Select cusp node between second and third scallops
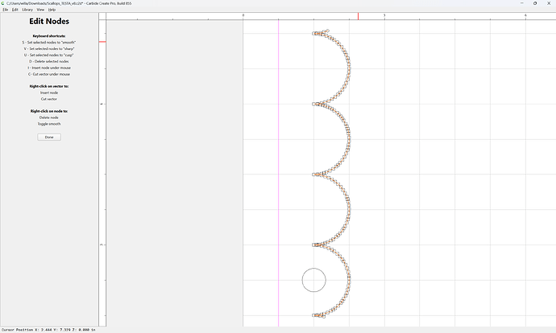 (x=313, y=175)
